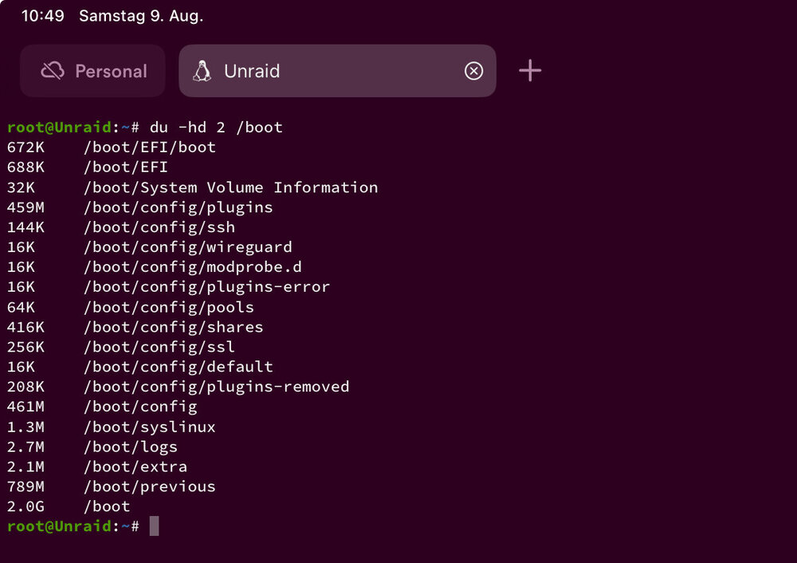This screenshot has width=797, height=563.
Task: Click the date Samstag 9. Aug.
Action: (x=141, y=15)
